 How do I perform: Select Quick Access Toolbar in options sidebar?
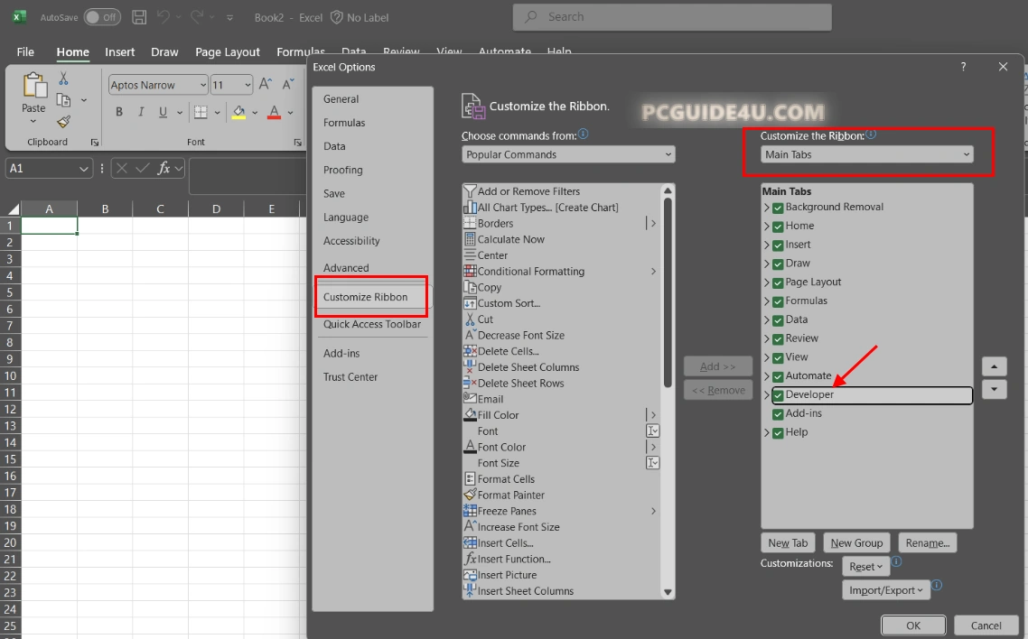point(371,324)
